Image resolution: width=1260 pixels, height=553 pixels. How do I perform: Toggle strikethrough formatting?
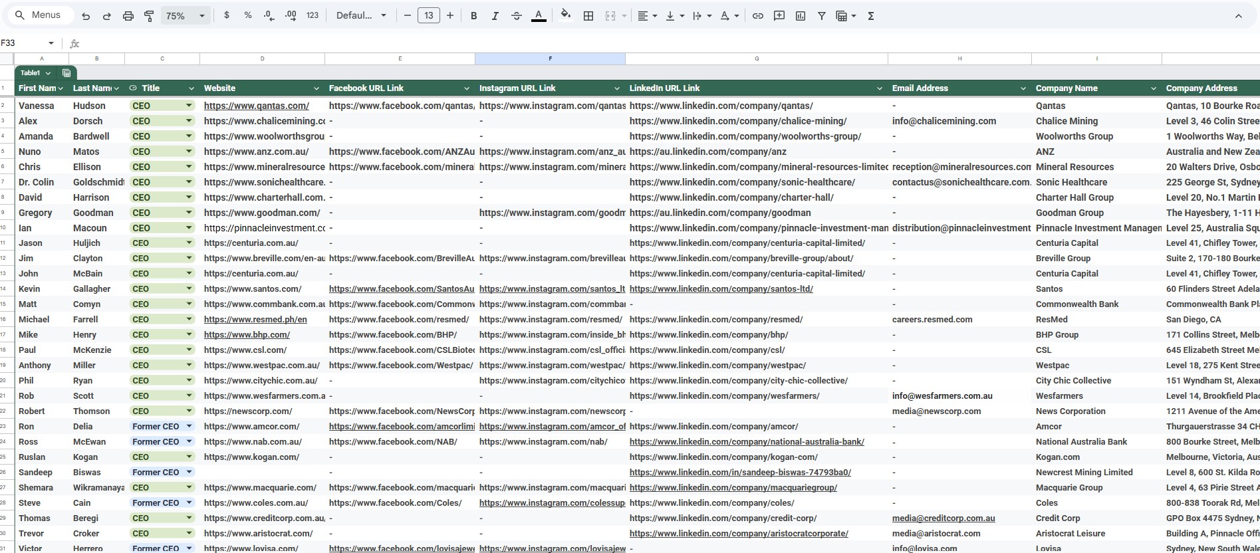pos(517,16)
